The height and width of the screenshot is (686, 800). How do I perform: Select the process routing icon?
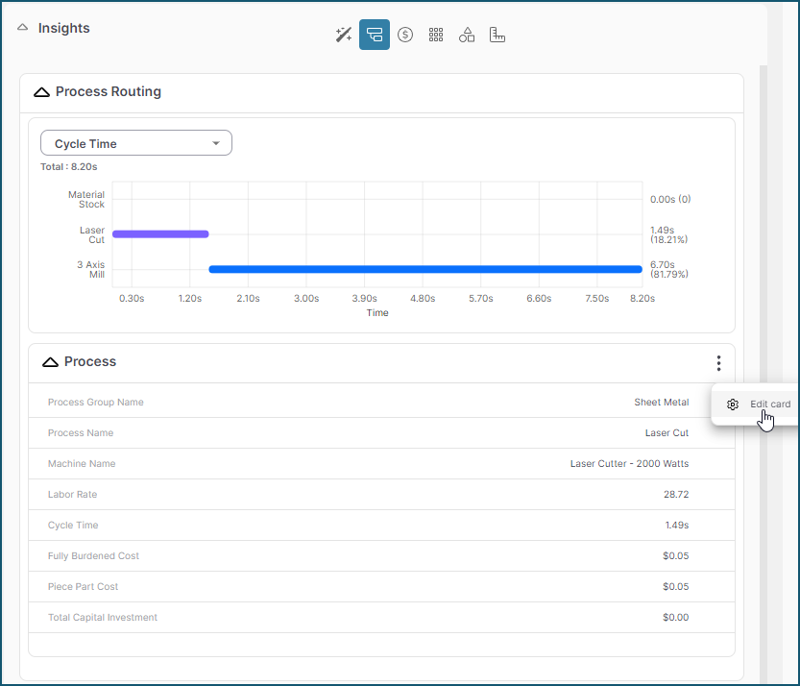point(375,35)
